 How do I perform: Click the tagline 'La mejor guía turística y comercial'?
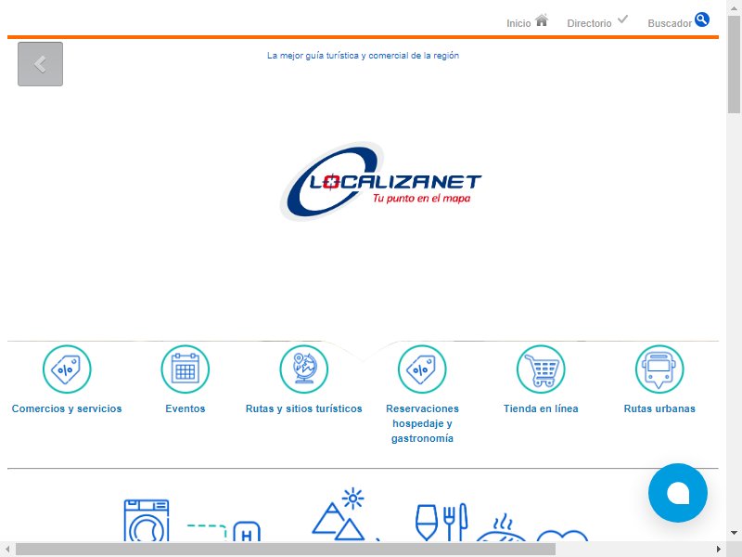(363, 56)
